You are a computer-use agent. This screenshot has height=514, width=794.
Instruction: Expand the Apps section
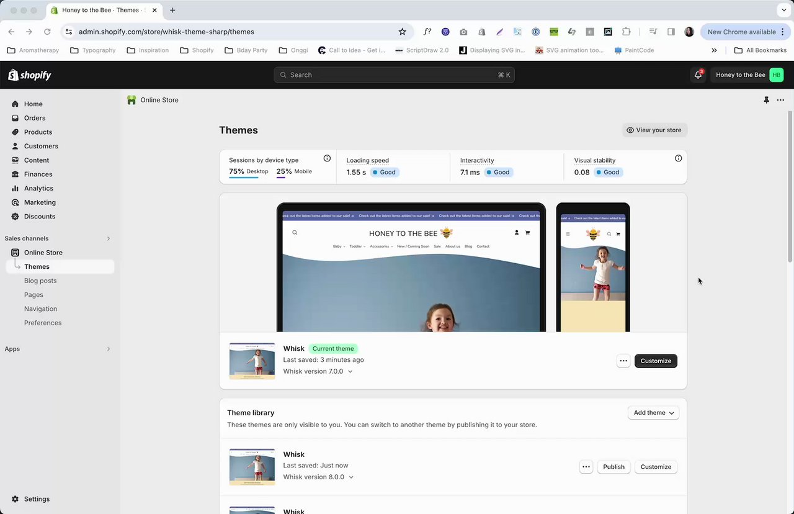point(108,349)
